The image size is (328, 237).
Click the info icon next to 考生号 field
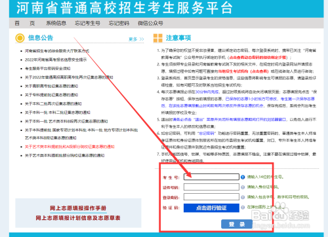click(243, 177)
